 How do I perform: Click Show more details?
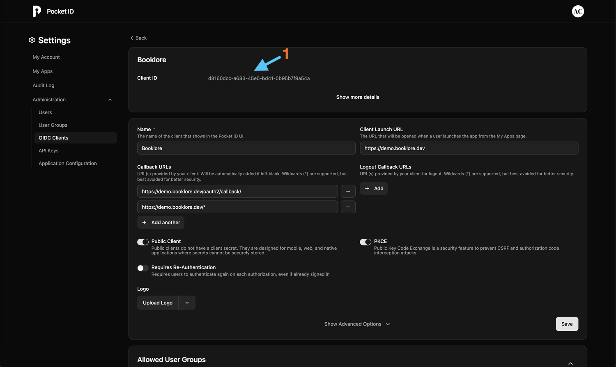(358, 97)
